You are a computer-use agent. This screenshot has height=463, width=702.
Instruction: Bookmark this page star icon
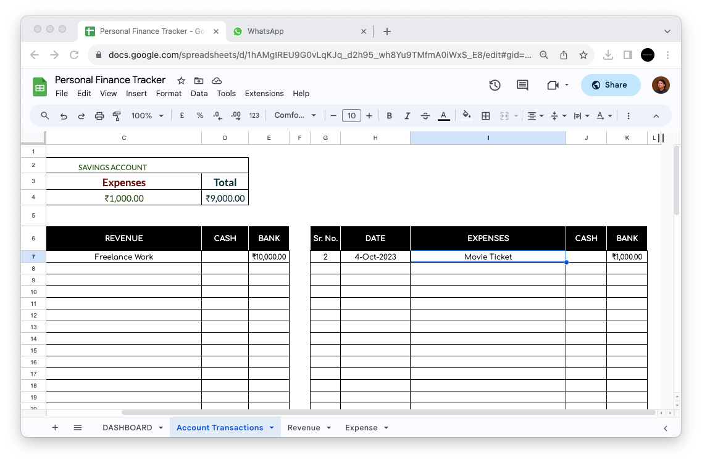coord(583,55)
